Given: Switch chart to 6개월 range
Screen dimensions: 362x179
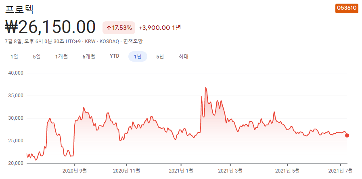Looking at the screenshot, I should click(89, 56).
